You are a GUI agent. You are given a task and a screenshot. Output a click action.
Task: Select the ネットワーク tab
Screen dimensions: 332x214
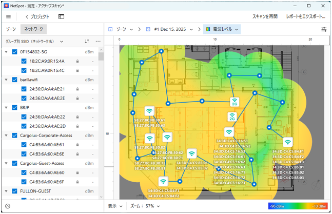pos(33,30)
